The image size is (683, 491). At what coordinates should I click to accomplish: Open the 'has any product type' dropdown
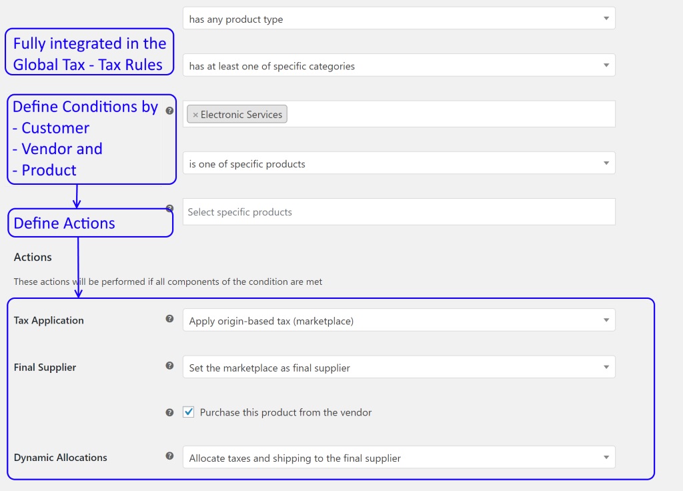pyautogui.click(x=399, y=18)
